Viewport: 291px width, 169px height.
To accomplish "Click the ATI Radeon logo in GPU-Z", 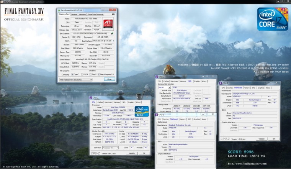I will [x=108, y=23].
